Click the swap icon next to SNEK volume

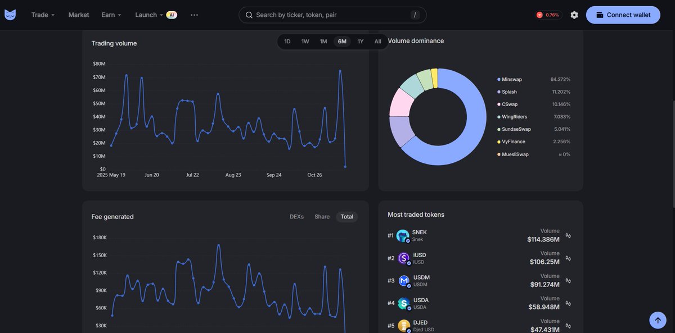(568, 235)
